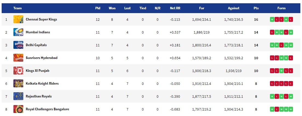302x116 pixels.
Task: Click the Delhi Capitals team logo
Action: point(18,45)
